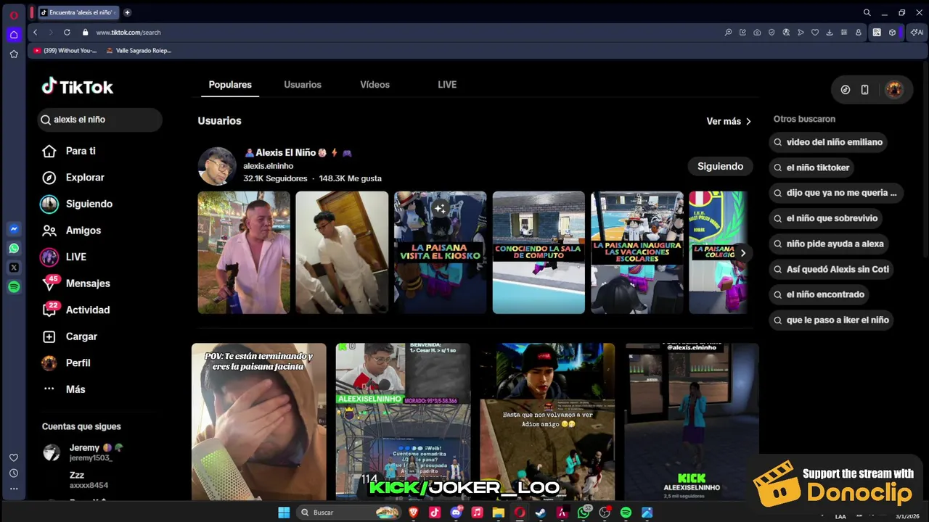Click the mobile phone icon in top right

coord(864,89)
